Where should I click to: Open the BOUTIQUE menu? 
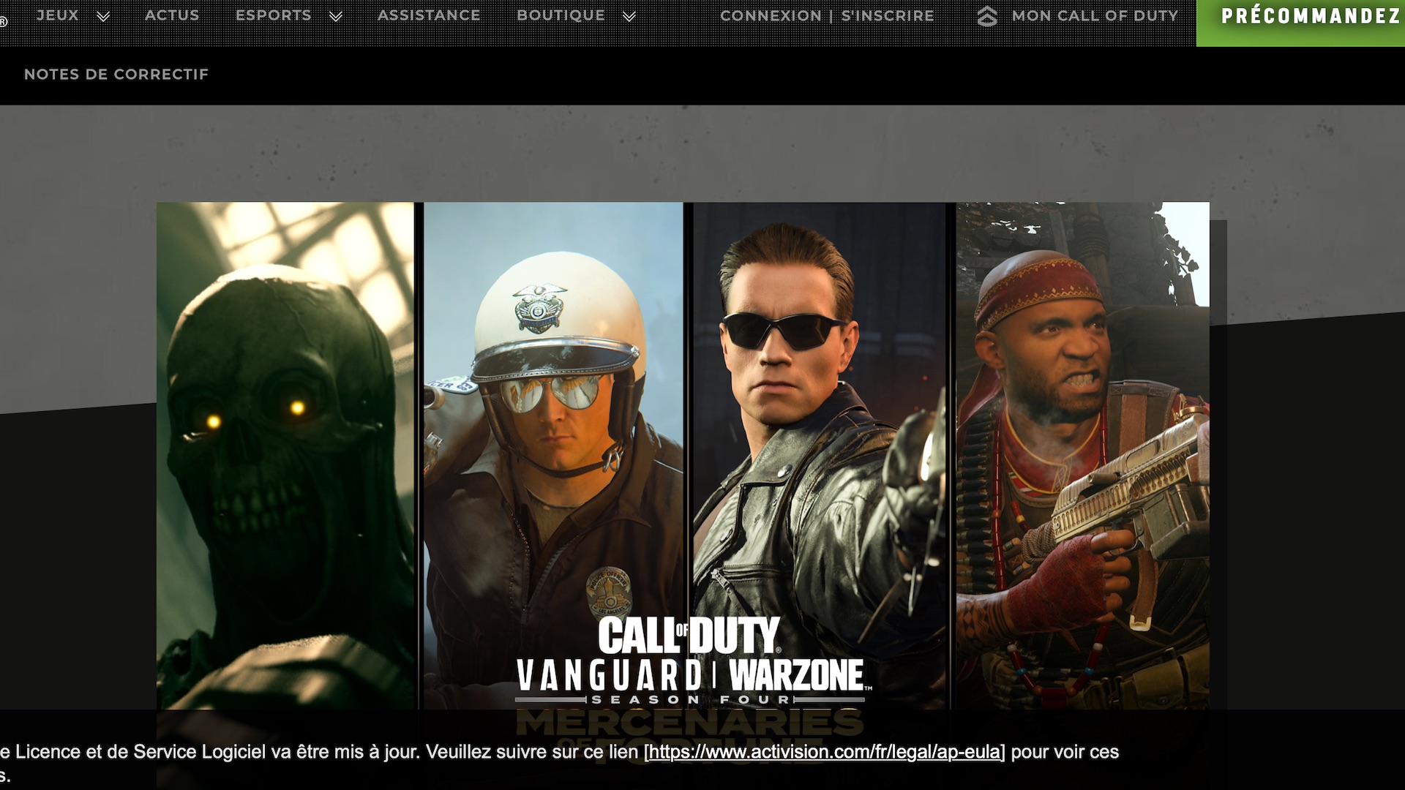pyautogui.click(x=561, y=15)
